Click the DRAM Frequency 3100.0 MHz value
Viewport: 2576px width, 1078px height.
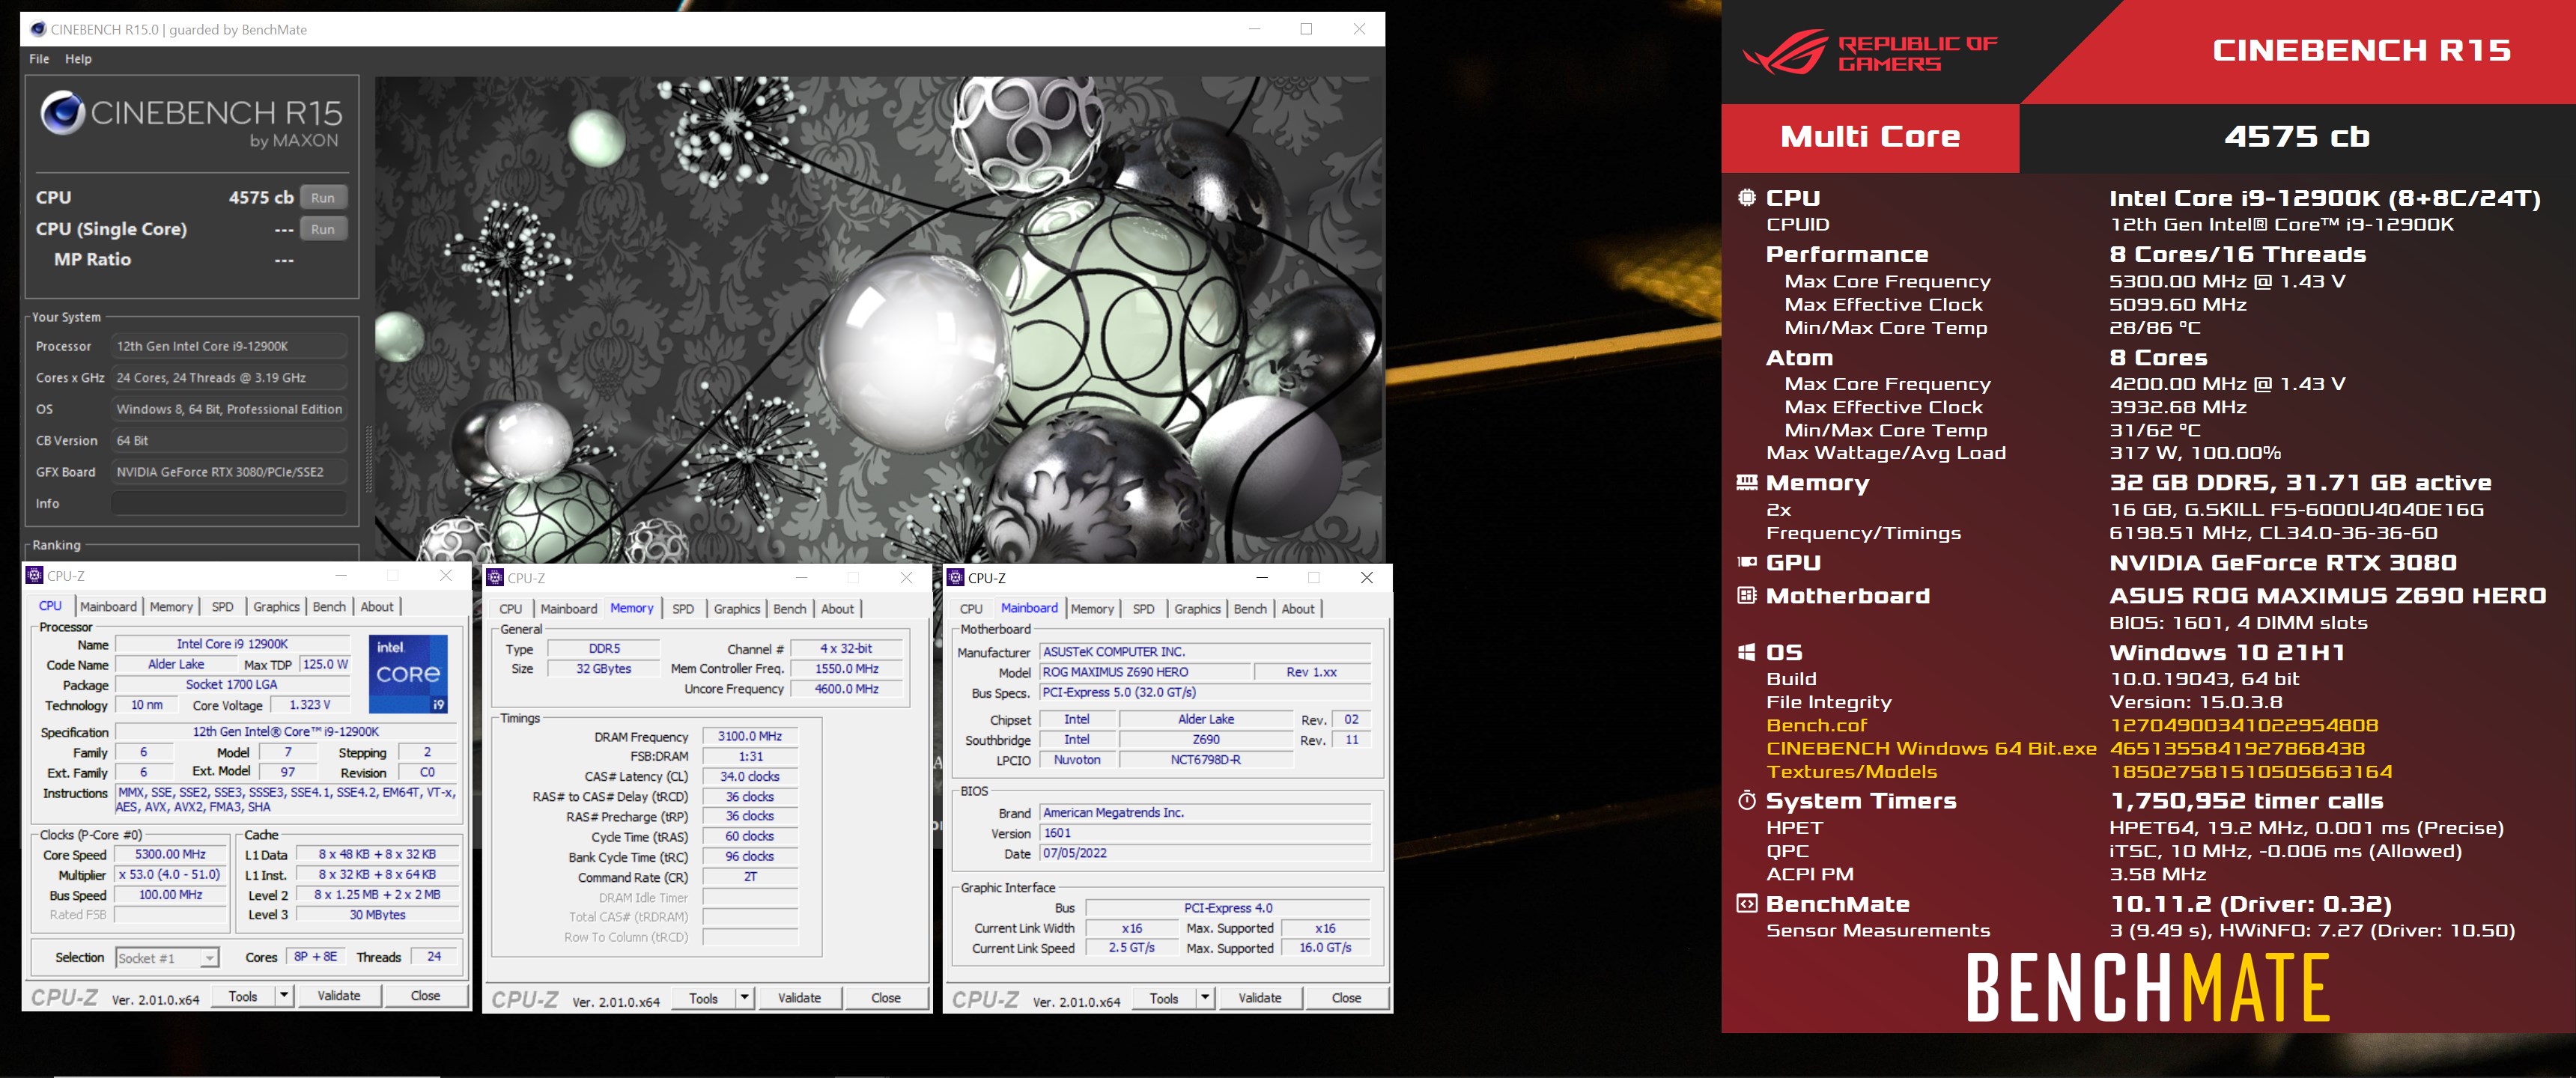750,736
